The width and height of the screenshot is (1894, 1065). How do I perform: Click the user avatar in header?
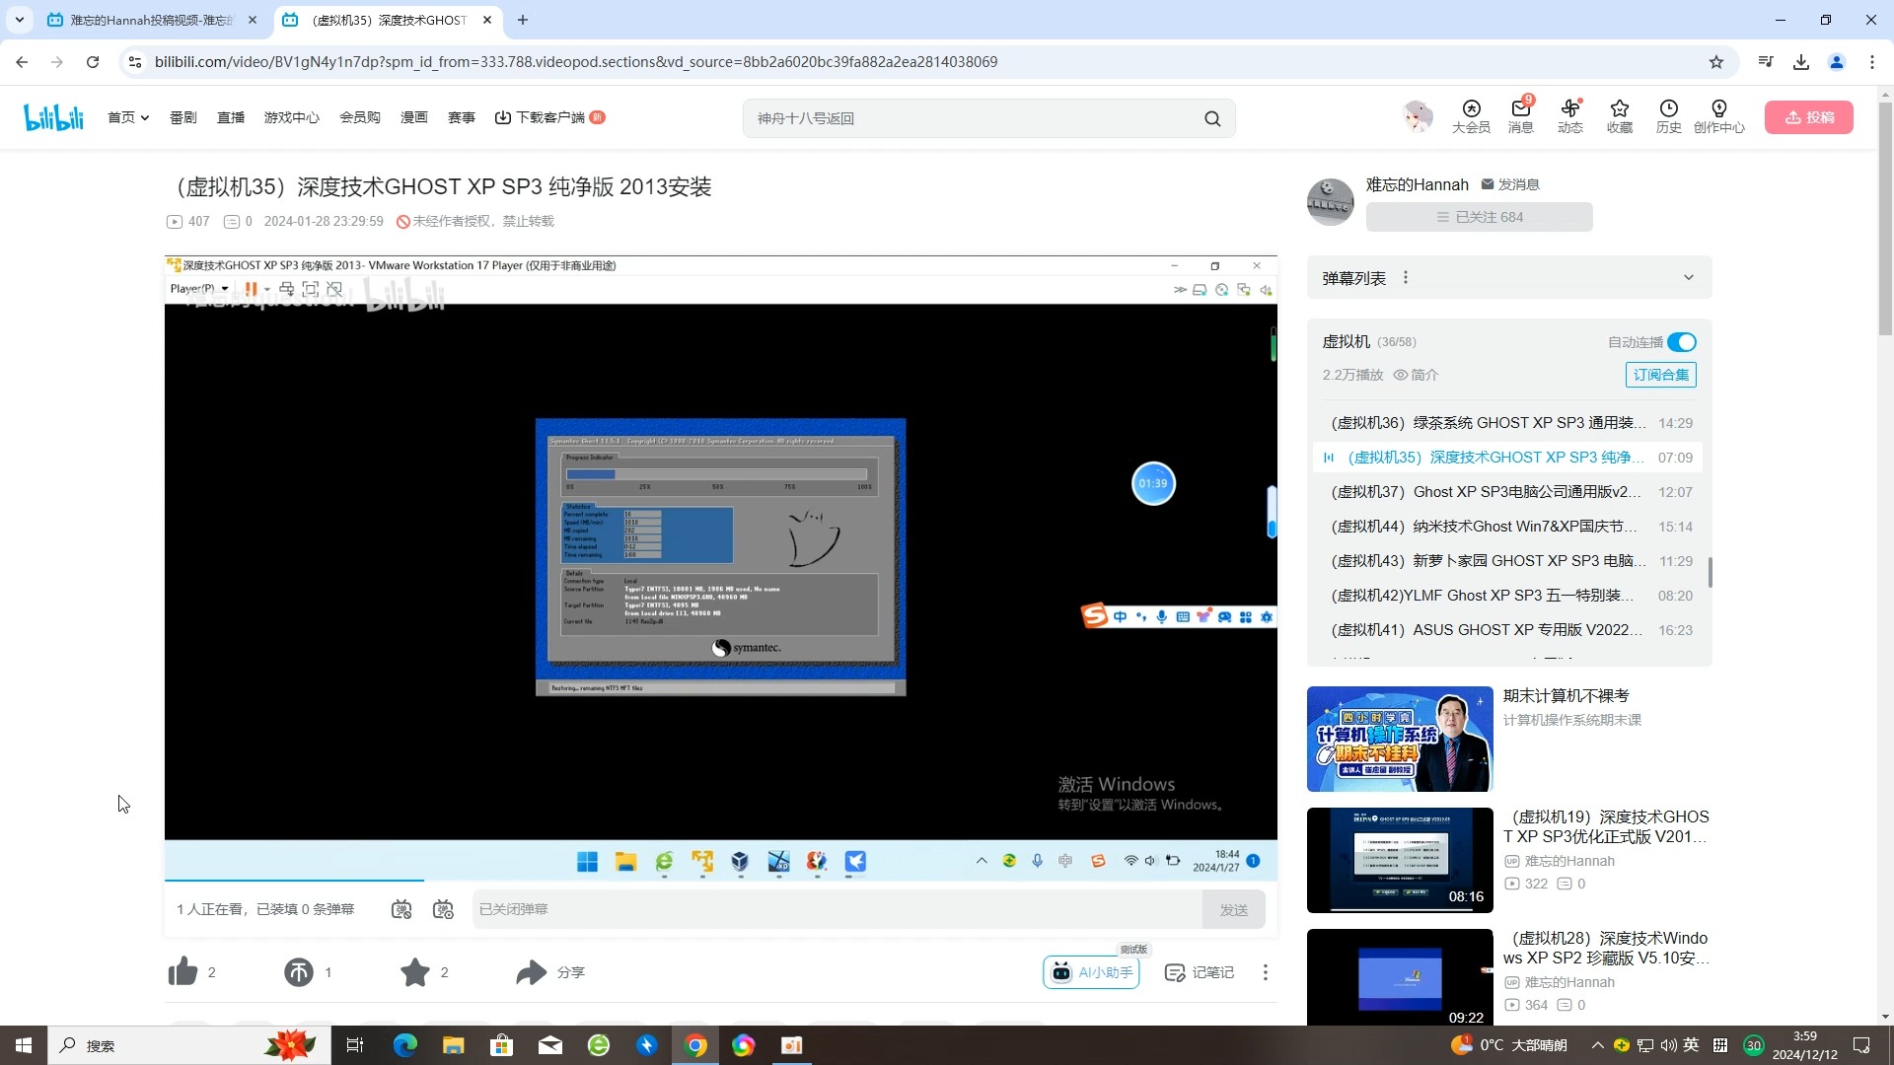pyautogui.click(x=1418, y=116)
